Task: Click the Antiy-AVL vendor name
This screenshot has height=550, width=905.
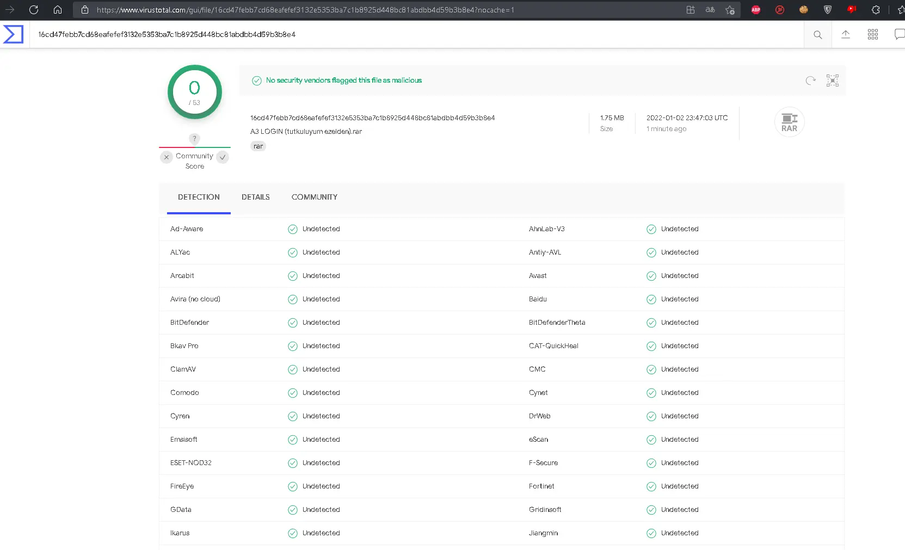Action: pos(545,252)
